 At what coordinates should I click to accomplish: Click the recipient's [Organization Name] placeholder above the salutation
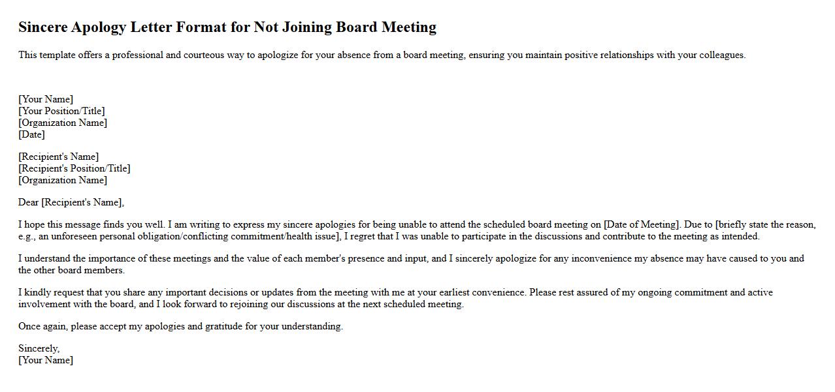63,180
